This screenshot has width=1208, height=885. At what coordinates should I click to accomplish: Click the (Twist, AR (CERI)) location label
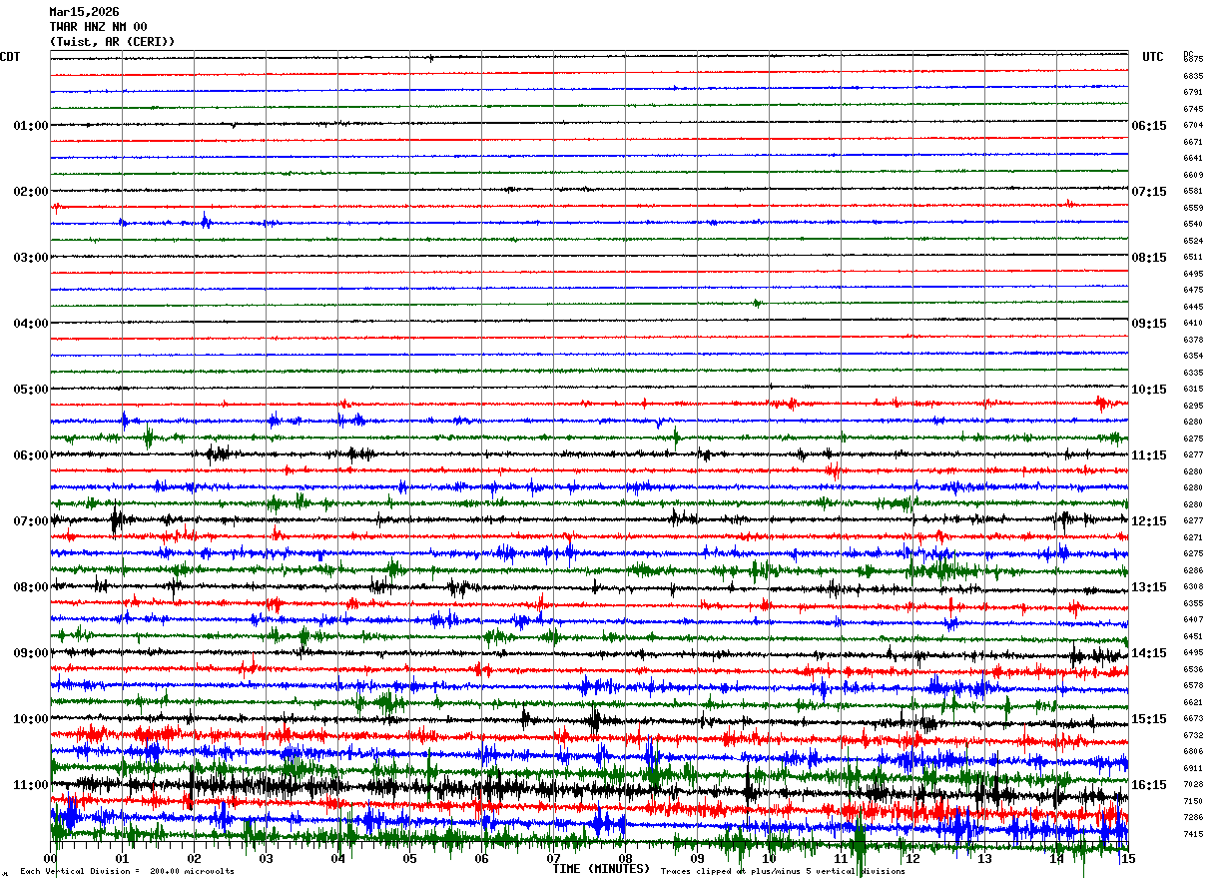pos(113,42)
